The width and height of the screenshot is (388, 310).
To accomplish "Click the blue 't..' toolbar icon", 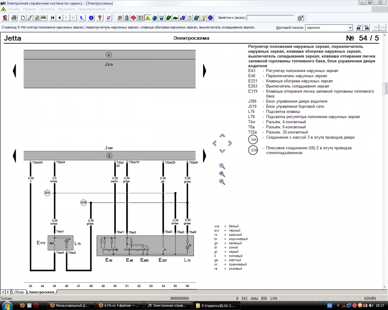I will pyautogui.click(x=82, y=18).
